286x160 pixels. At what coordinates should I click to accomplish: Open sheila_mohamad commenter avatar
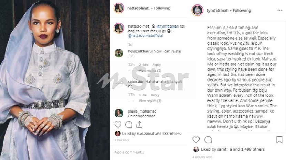119,113
